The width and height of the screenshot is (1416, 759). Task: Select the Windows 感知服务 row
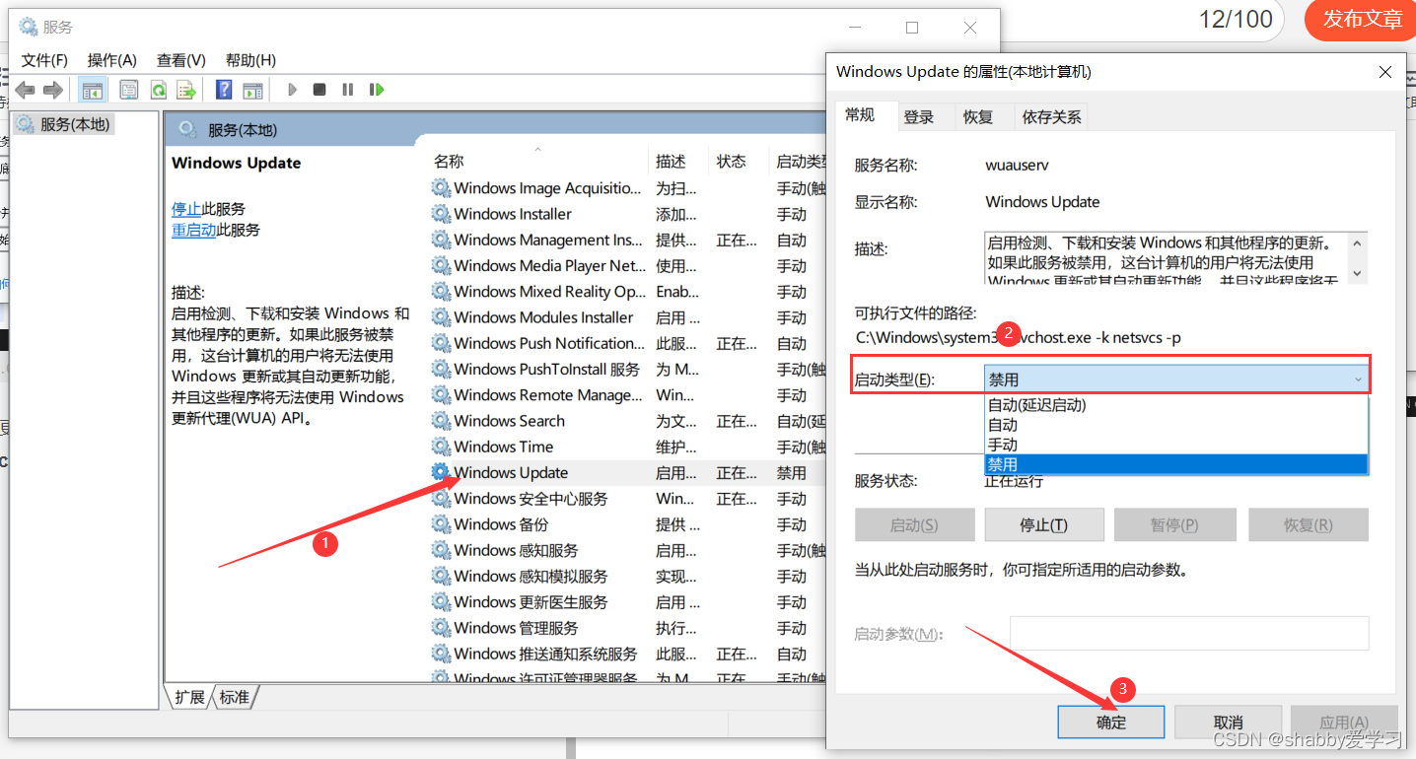pos(630,550)
